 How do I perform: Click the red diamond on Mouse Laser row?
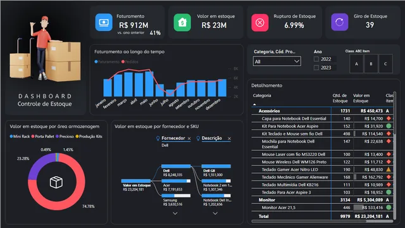click(389, 154)
